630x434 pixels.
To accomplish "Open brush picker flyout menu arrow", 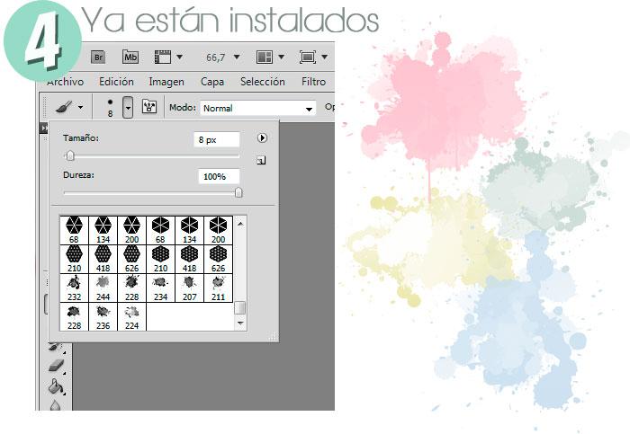I will [262, 138].
